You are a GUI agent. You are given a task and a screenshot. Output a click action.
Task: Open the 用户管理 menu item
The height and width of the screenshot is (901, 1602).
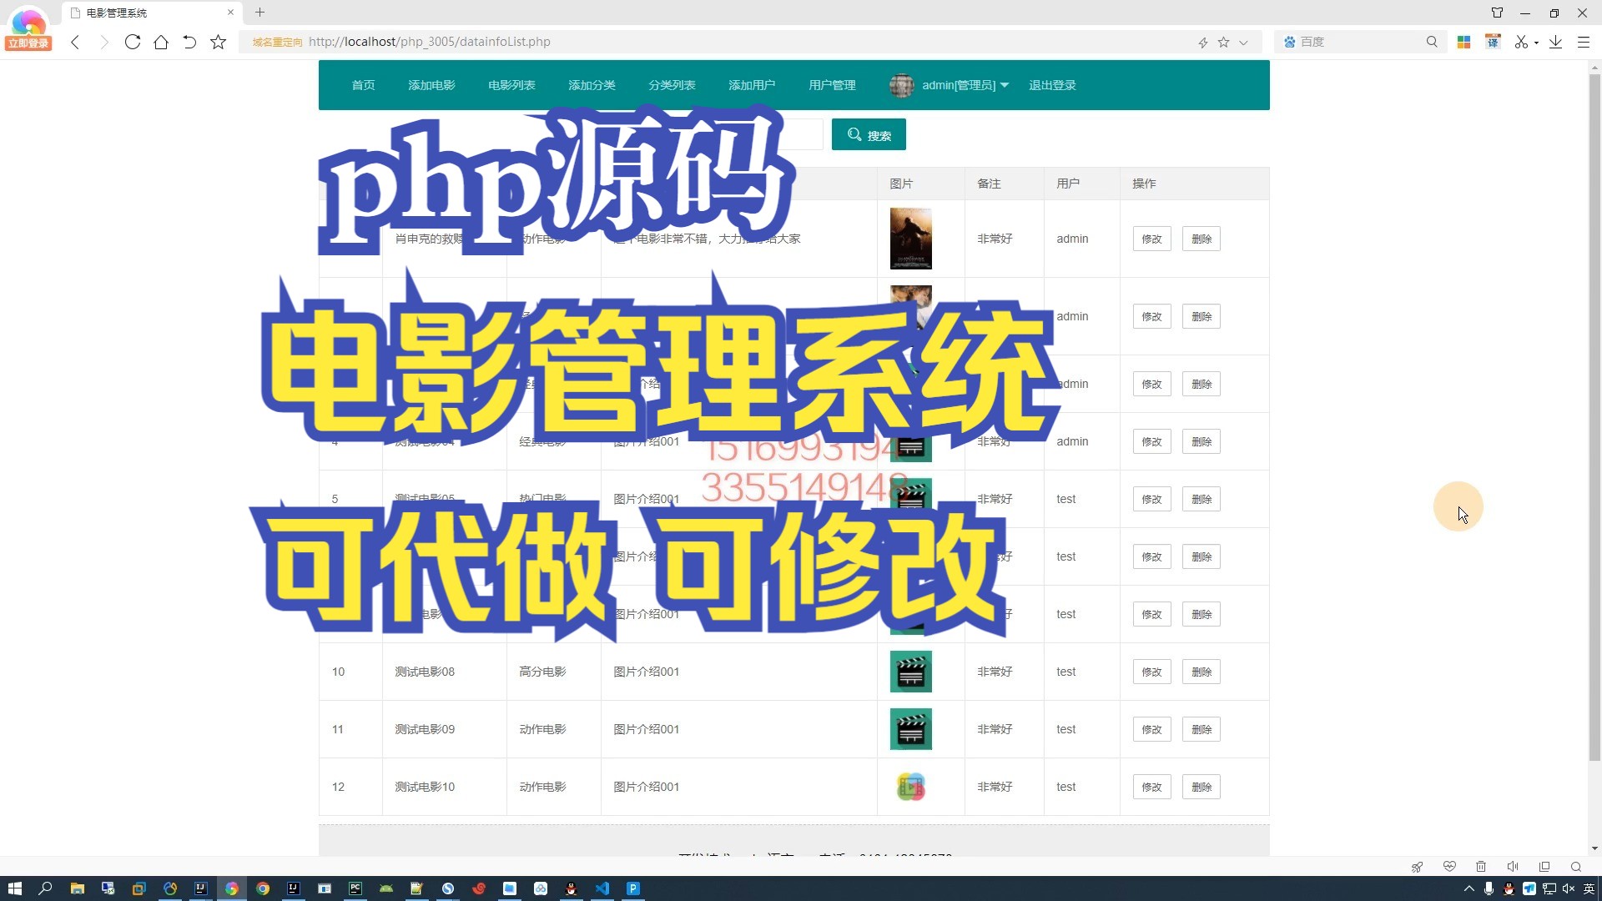(x=832, y=85)
